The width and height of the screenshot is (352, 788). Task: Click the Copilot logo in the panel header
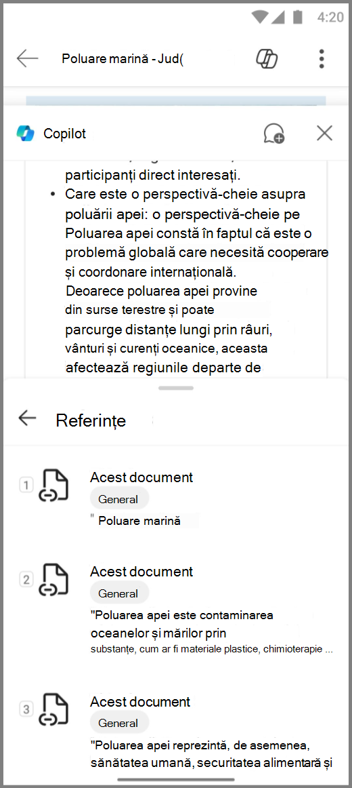pyautogui.click(x=25, y=133)
